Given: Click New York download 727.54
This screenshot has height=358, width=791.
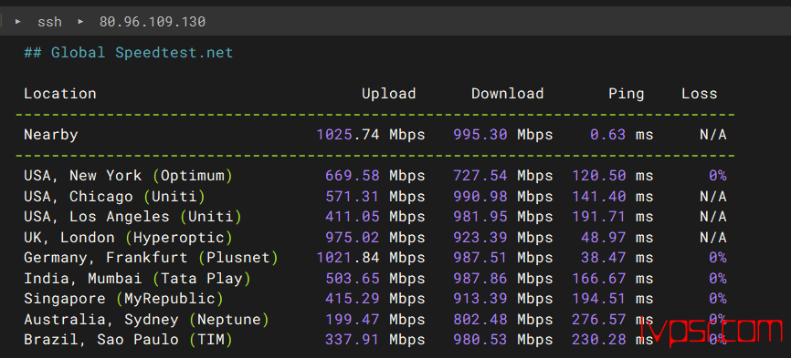Looking at the screenshot, I should (480, 176).
